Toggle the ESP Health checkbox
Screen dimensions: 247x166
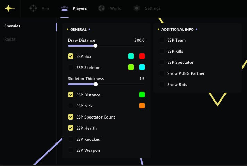(71, 128)
